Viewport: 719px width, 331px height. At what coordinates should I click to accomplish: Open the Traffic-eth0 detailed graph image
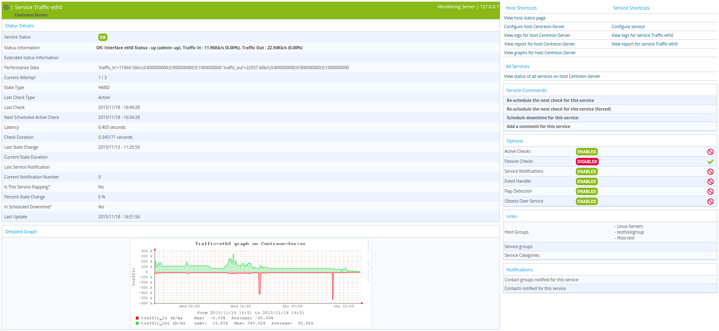(x=251, y=284)
